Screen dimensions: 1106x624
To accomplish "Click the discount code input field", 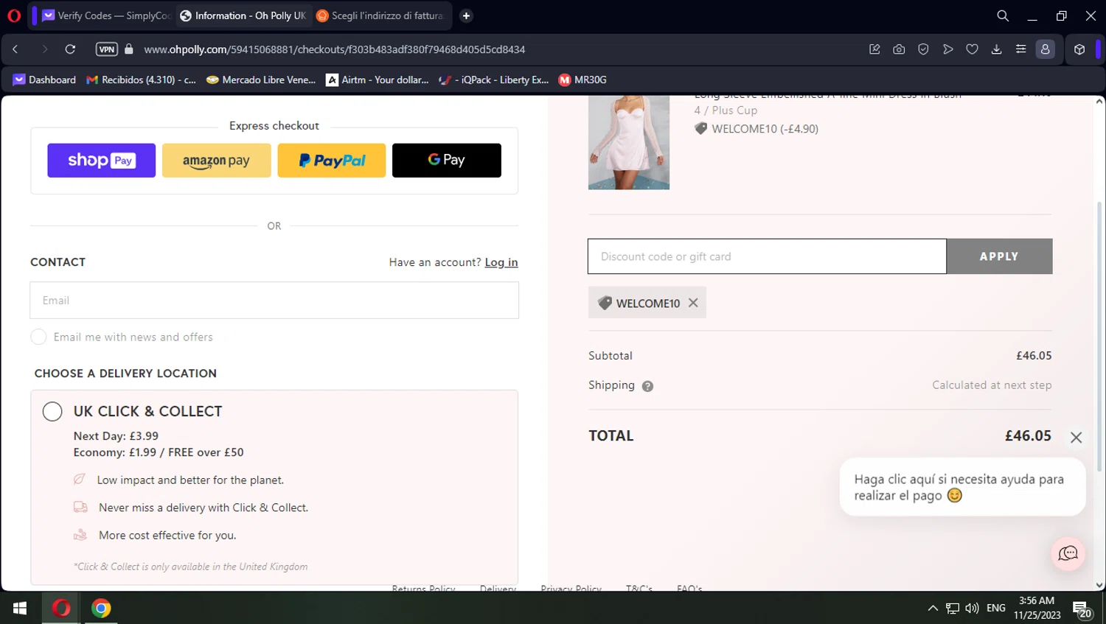I will (767, 256).
